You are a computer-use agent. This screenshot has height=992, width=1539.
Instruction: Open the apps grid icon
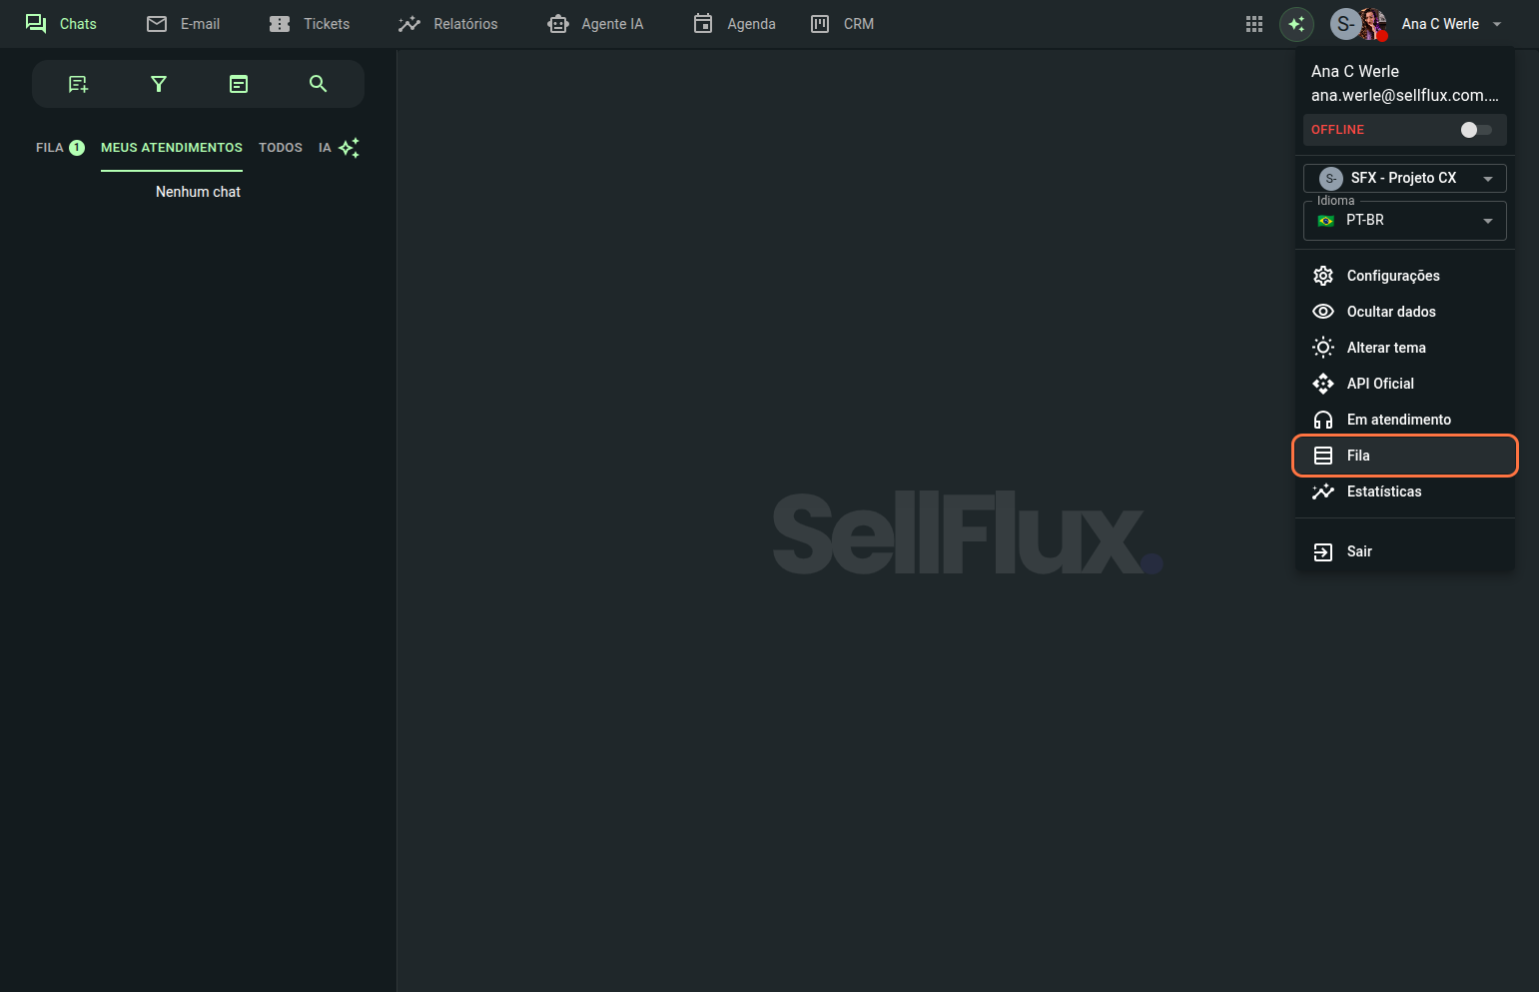click(x=1254, y=24)
